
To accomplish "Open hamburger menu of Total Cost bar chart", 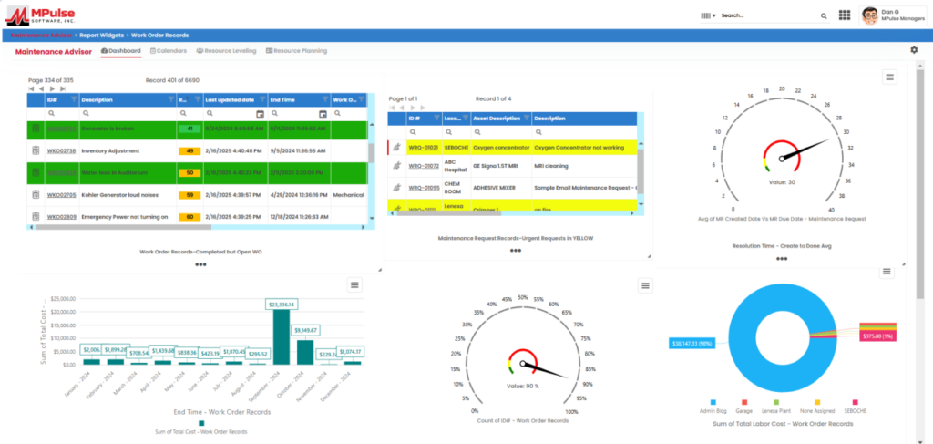I will pyautogui.click(x=354, y=285).
